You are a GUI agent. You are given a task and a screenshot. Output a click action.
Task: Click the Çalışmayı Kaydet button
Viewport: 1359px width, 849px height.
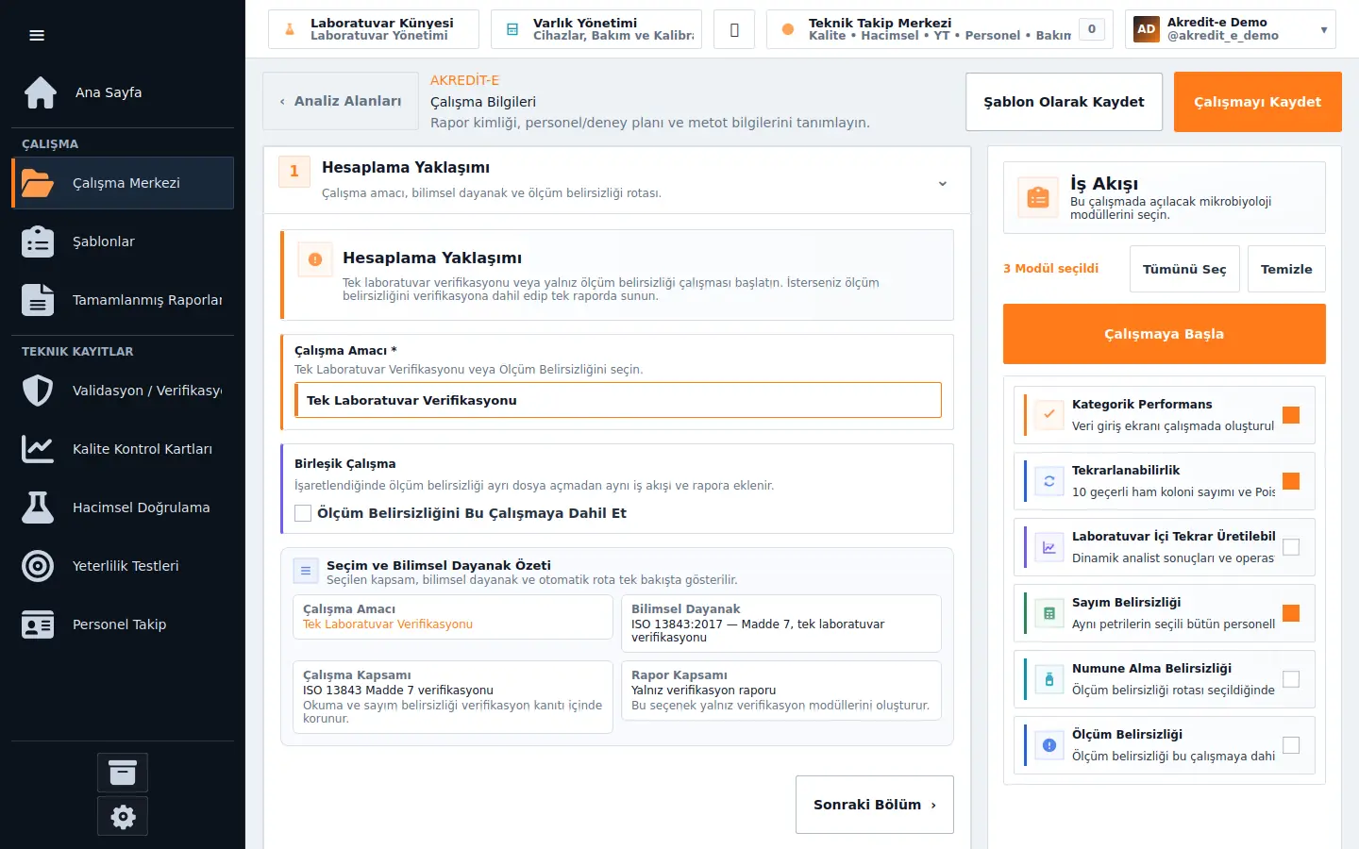point(1258,102)
